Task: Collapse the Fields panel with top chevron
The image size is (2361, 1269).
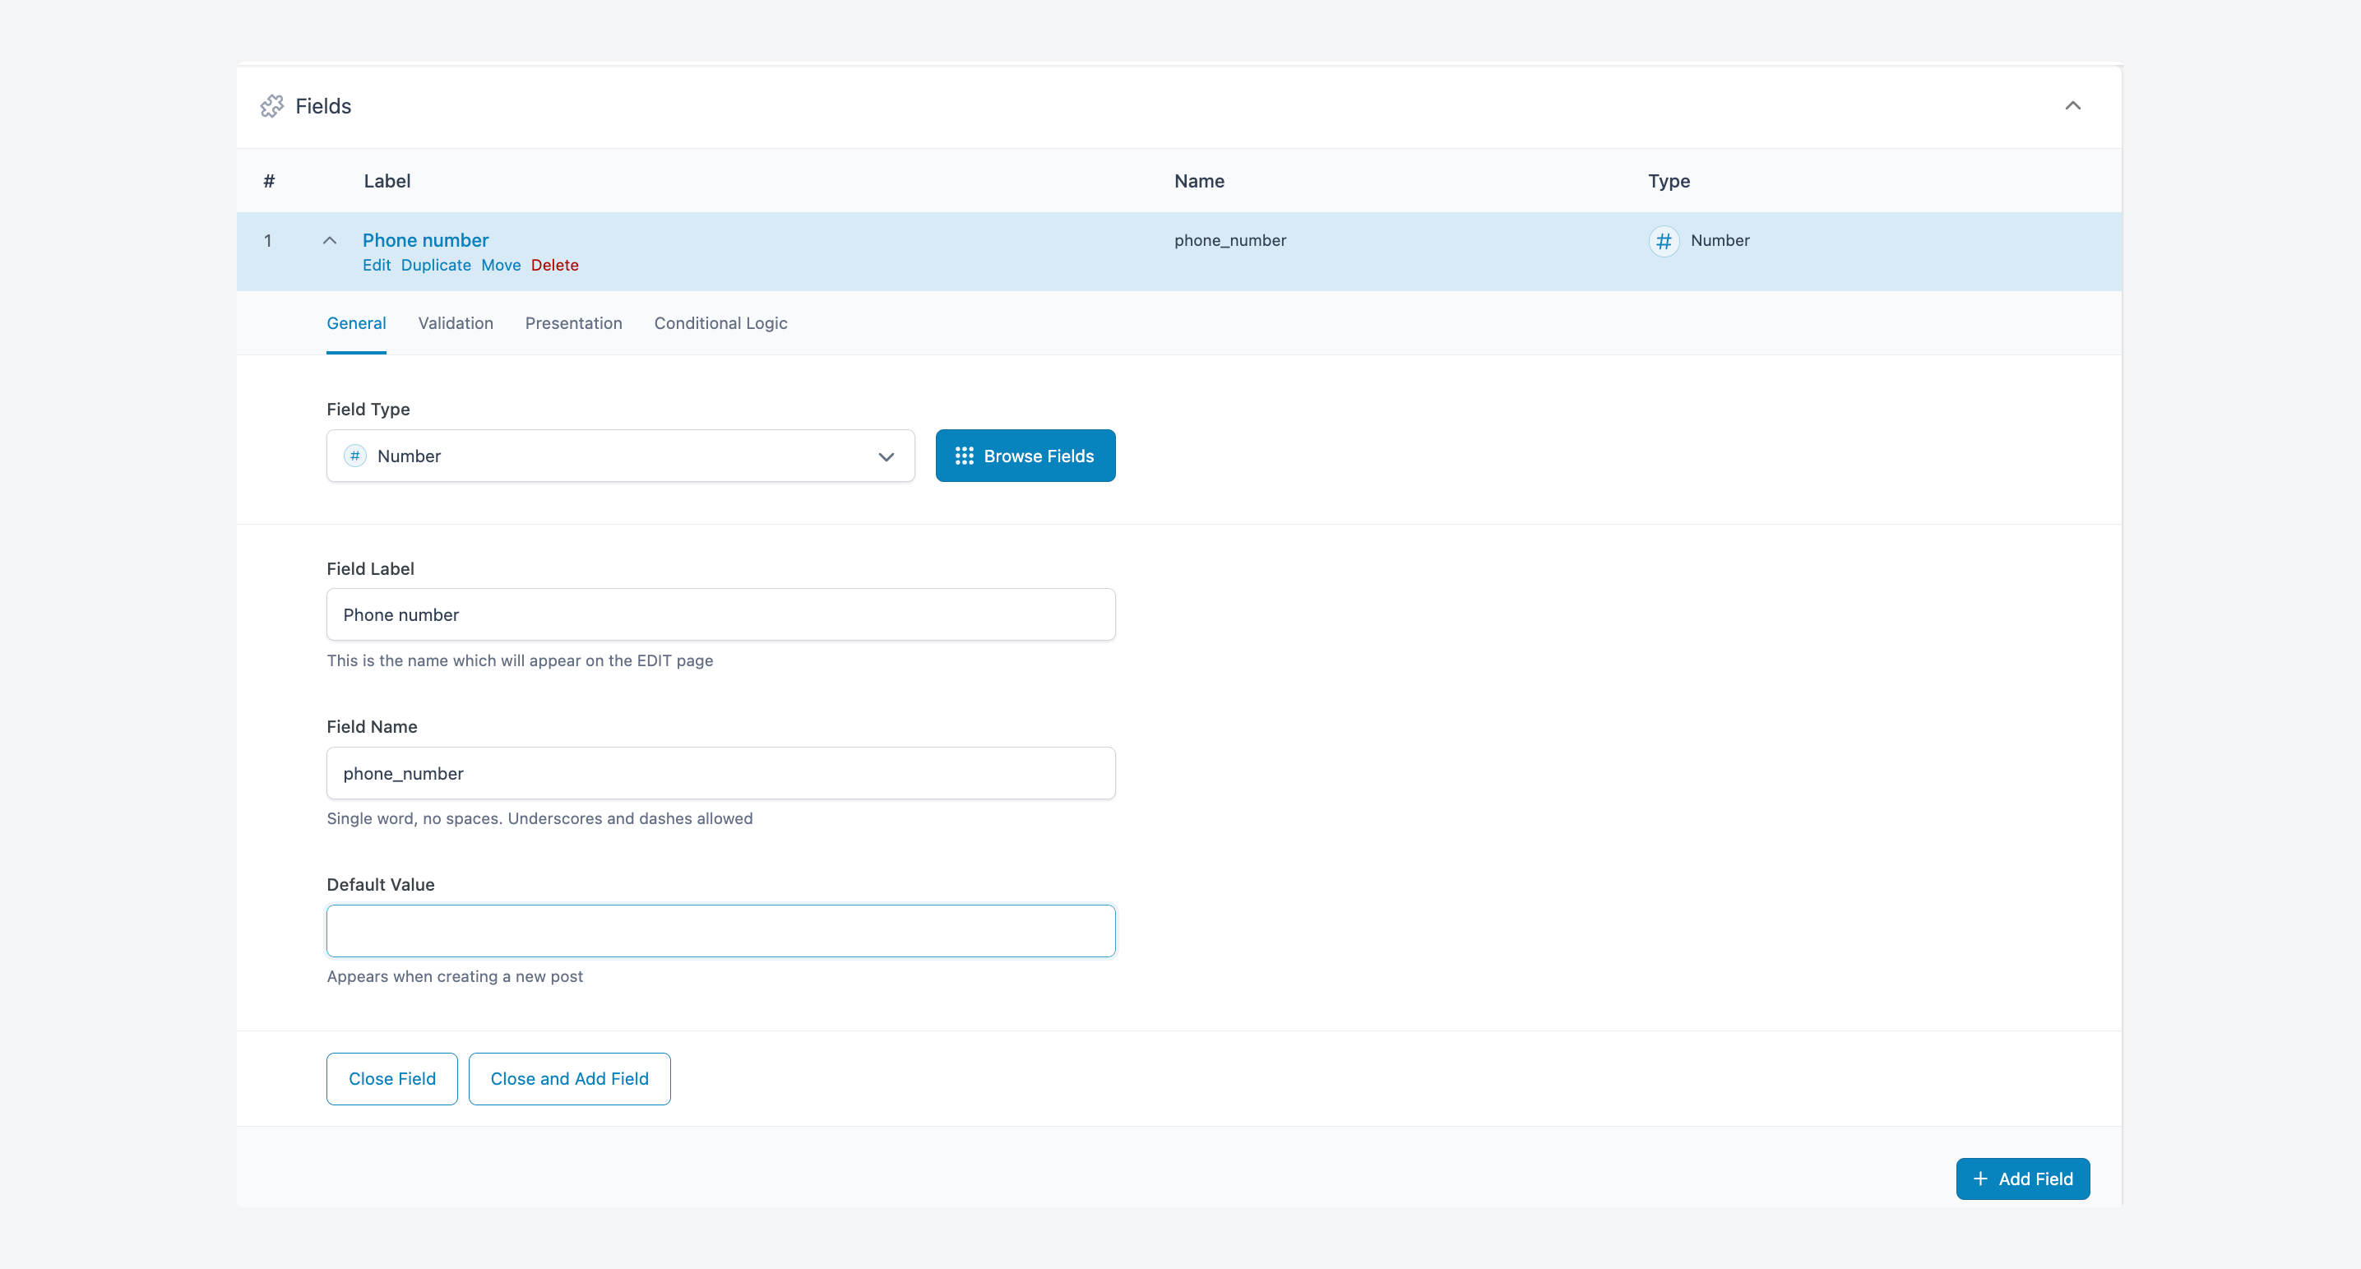Action: tap(2072, 106)
